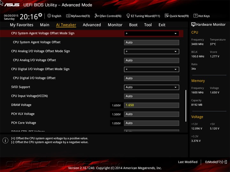The image size is (230, 172).
Task: Click the Qfan Control fan icon
Action: 96,16
